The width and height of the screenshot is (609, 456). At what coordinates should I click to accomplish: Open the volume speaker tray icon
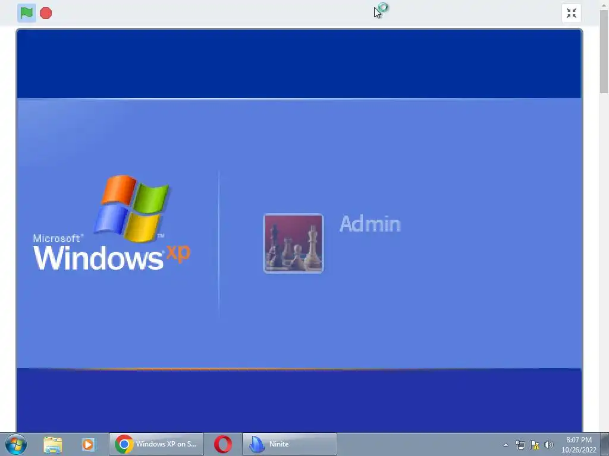tap(548, 445)
